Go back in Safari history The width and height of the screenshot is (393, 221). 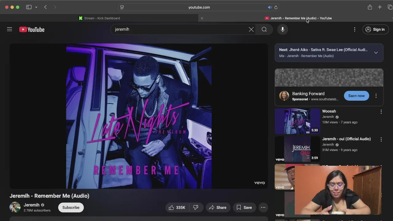pyautogui.click(x=45, y=7)
